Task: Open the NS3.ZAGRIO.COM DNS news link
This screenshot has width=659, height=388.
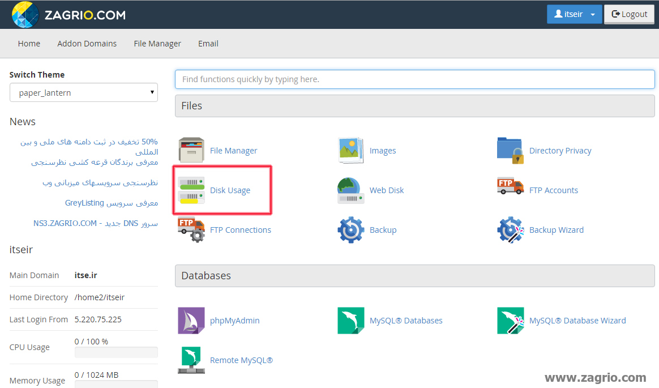Action: pos(96,223)
